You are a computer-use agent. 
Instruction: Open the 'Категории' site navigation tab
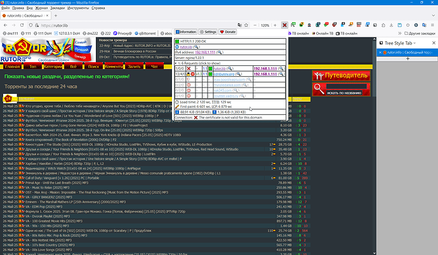click(53, 67)
